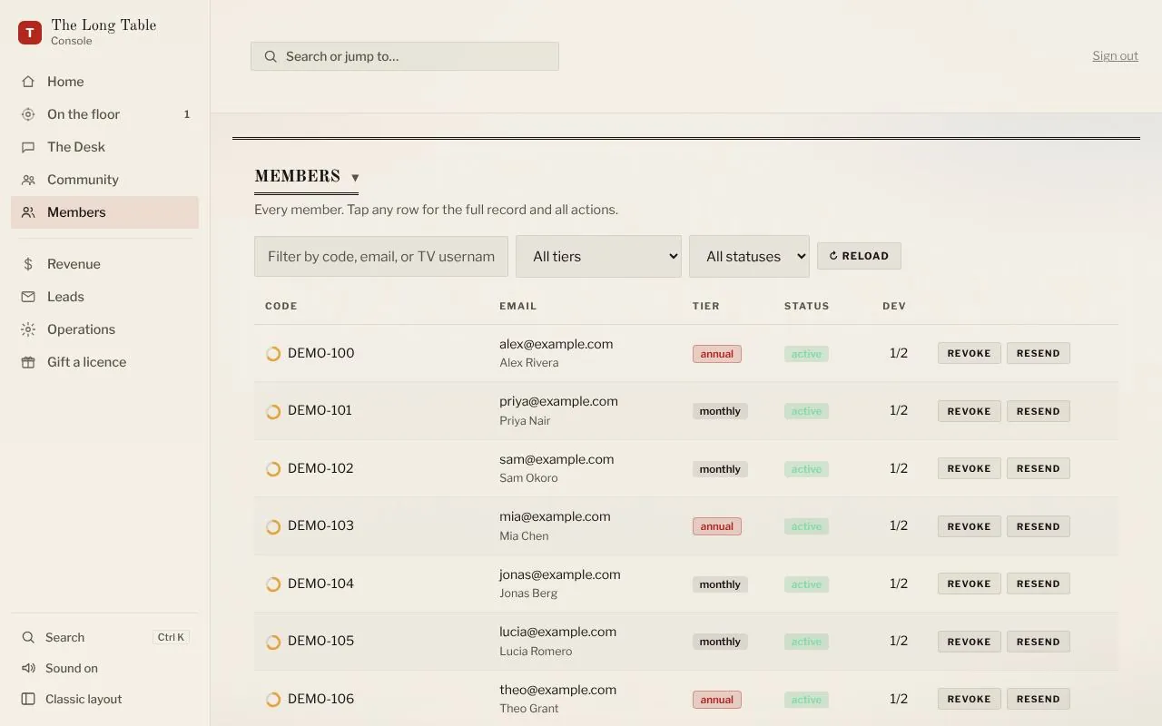Image resolution: width=1162 pixels, height=726 pixels.
Task: Click code DEMO-105 in the table
Action: click(x=320, y=641)
